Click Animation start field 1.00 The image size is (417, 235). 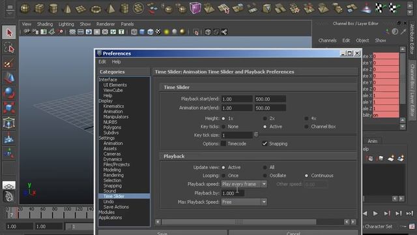click(237, 108)
